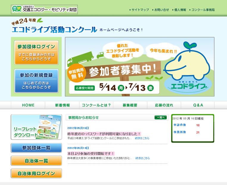Click the 参加団体ログイン orange button
The image size is (227, 185).
(36, 52)
